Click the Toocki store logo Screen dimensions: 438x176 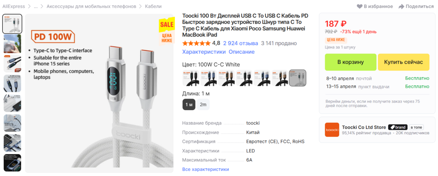point(332,130)
